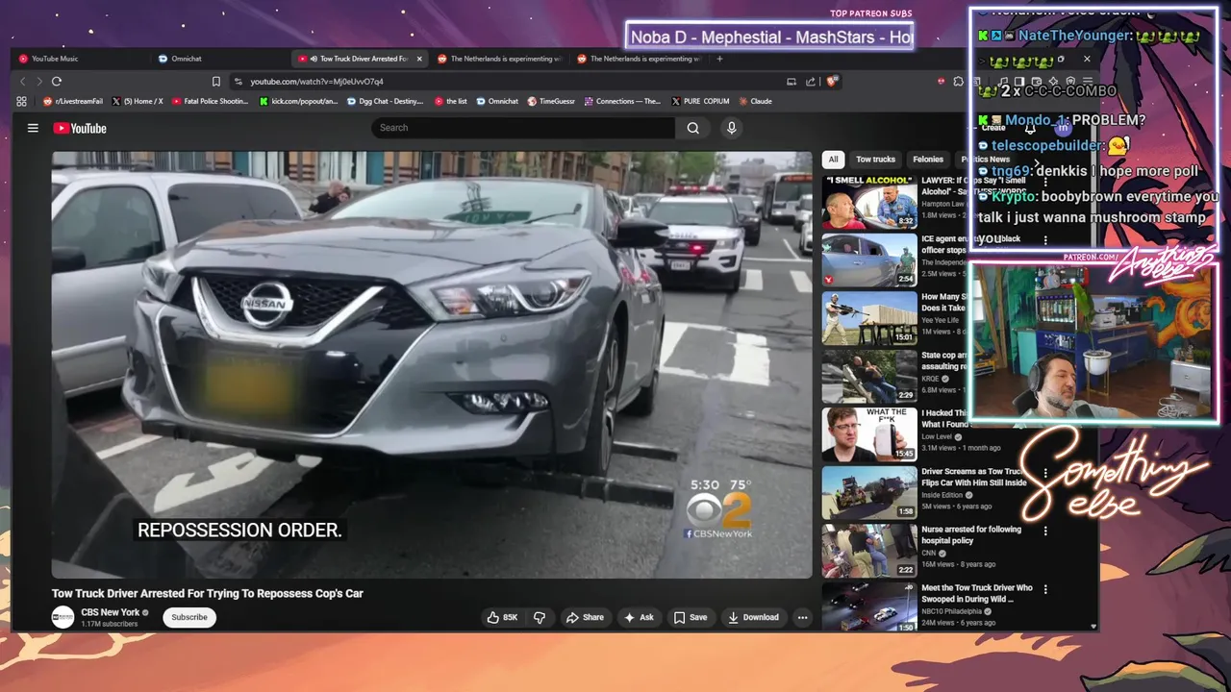
Task: Bookmark this page via the bookmark icon
Action: click(215, 82)
